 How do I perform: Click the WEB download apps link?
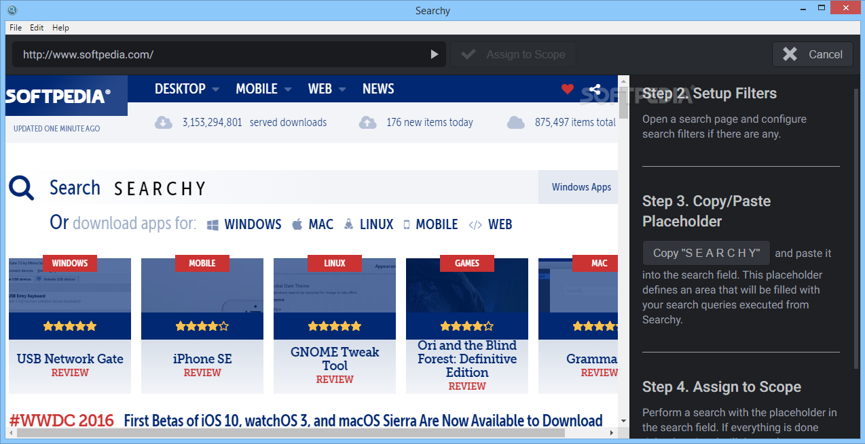click(490, 224)
